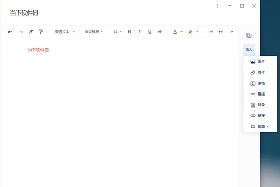
Task: Toggle underline formatting
Action: [150, 32]
